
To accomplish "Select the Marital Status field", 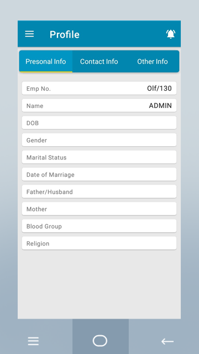I will pyautogui.click(x=99, y=157).
